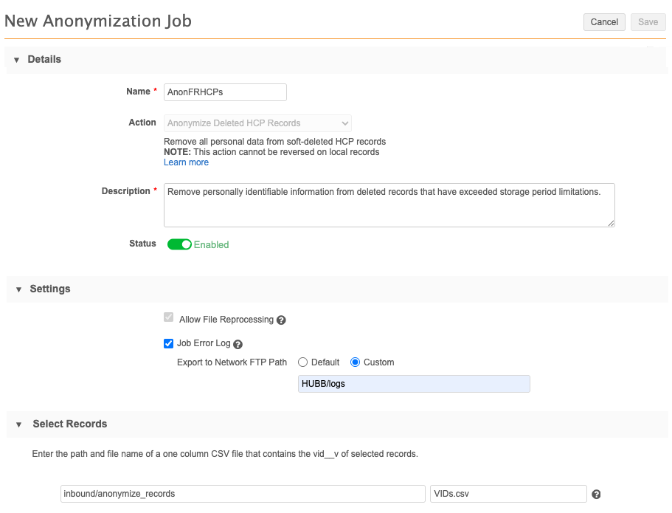Image resolution: width=672 pixels, height=513 pixels.
Task: Select the Default FTP path radio button
Action: coord(302,362)
